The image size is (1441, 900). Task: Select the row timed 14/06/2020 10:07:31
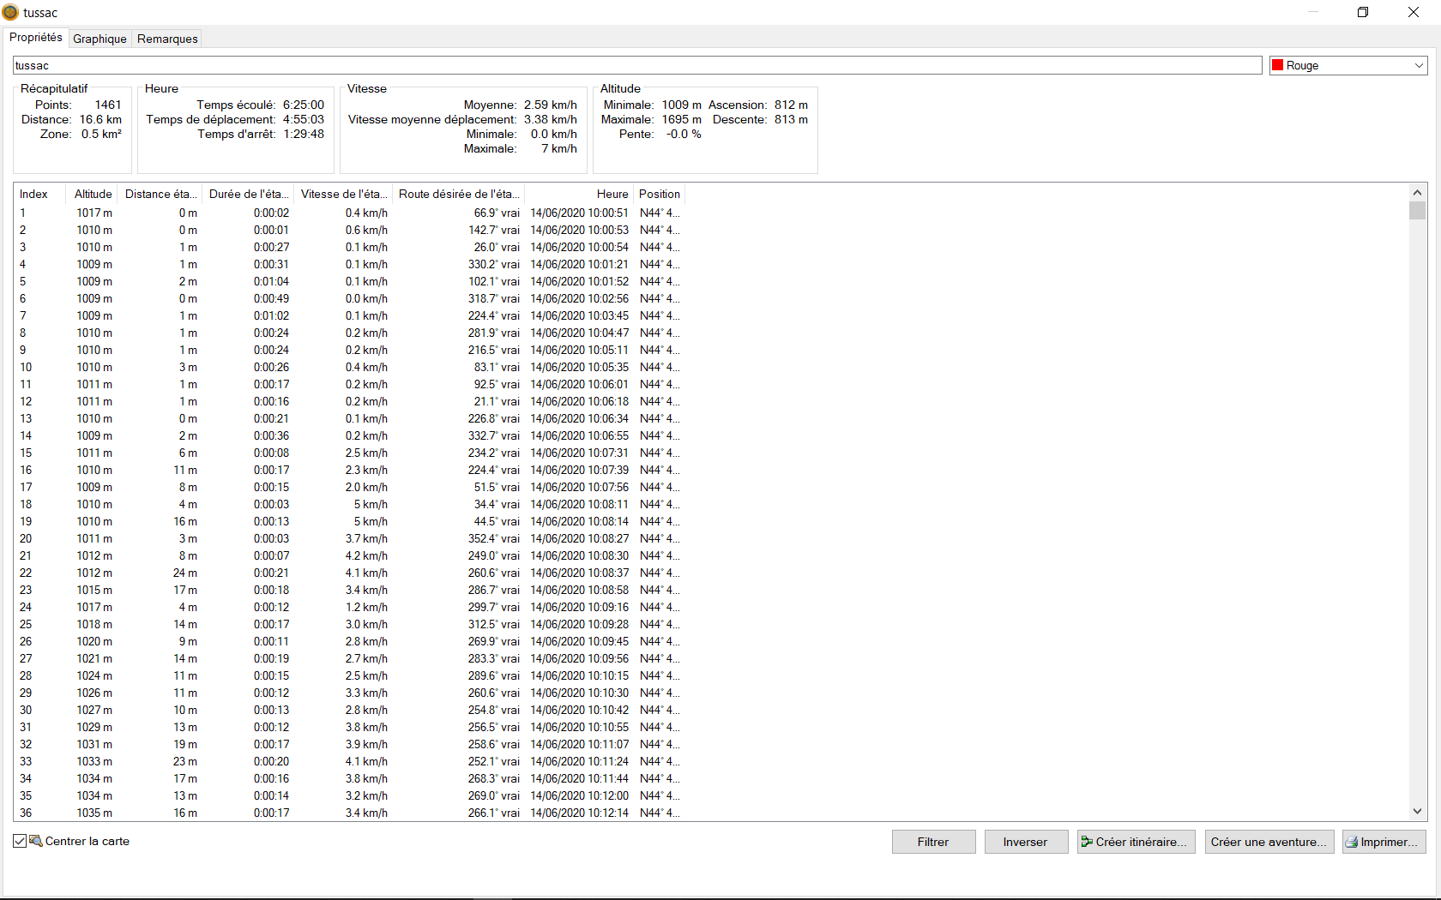(349, 453)
